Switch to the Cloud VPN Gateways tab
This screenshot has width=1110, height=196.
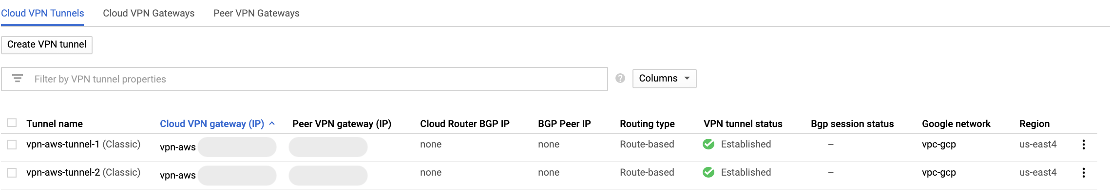point(149,14)
